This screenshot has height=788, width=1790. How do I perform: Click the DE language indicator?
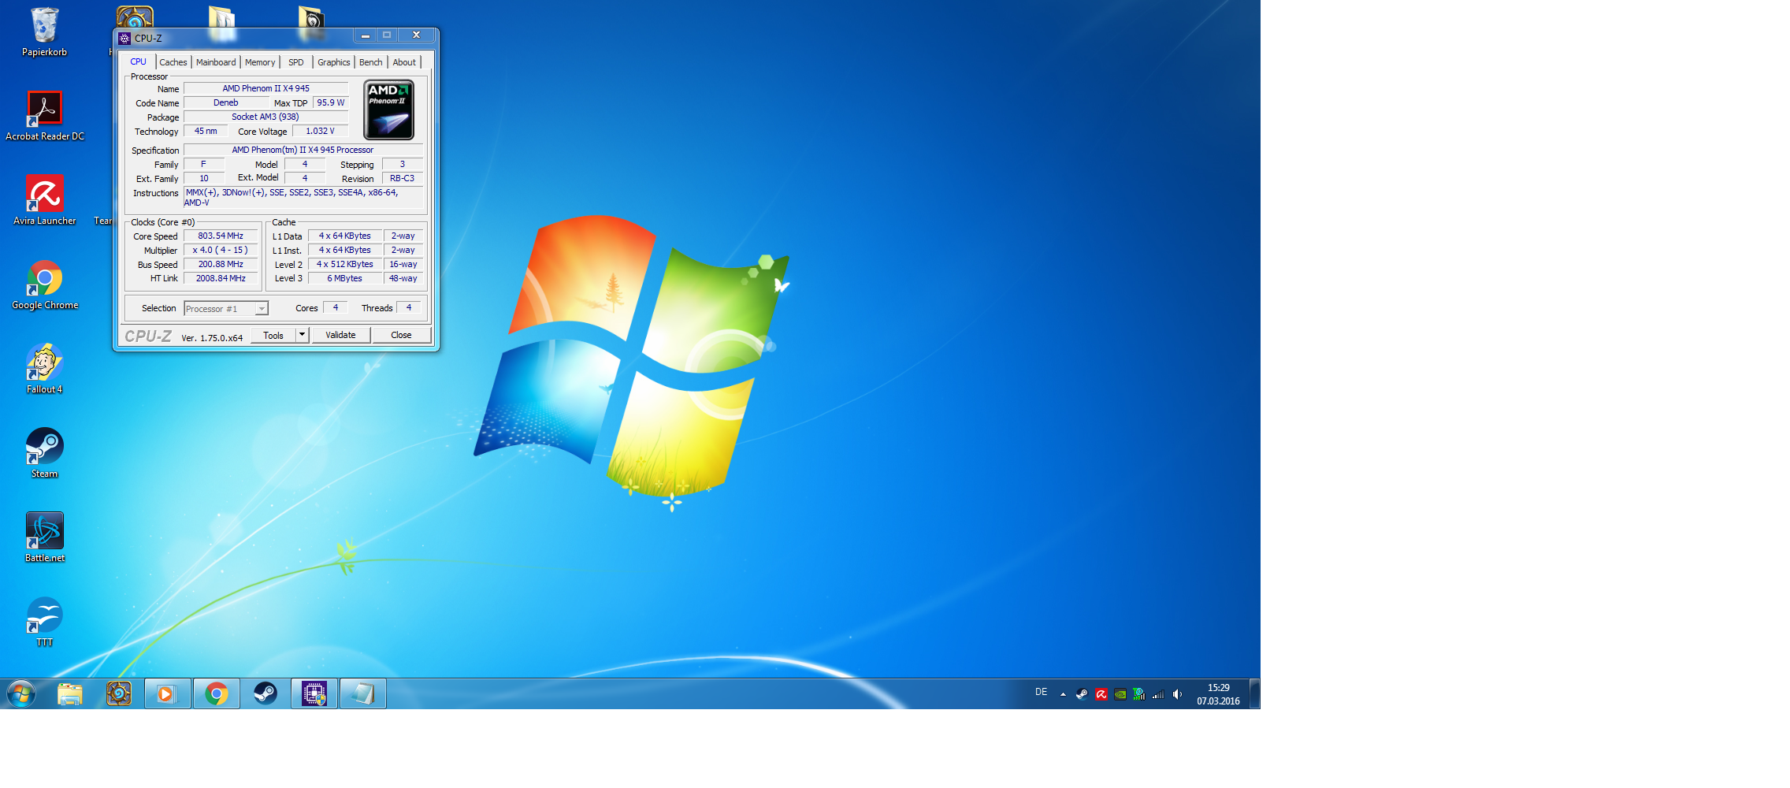click(x=1041, y=692)
